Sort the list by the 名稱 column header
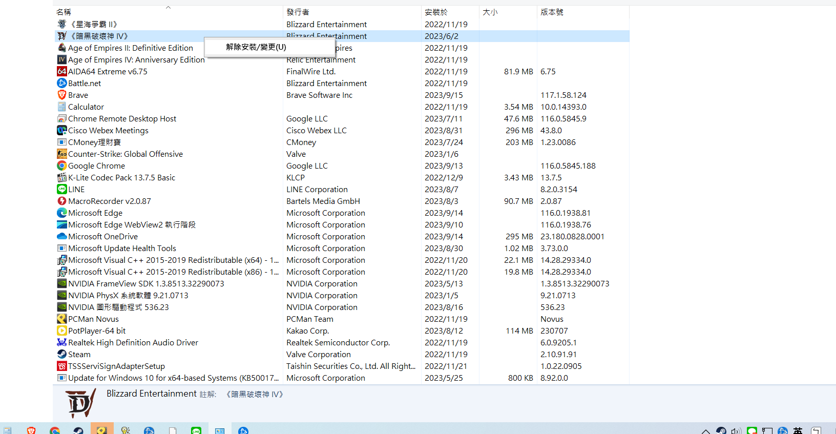This screenshot has height=434, width=836. coord(64,12)
